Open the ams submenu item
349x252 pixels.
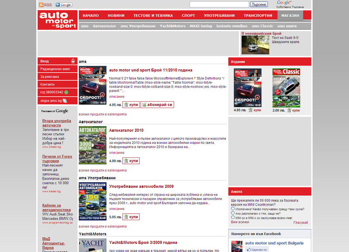coord(85,26)
